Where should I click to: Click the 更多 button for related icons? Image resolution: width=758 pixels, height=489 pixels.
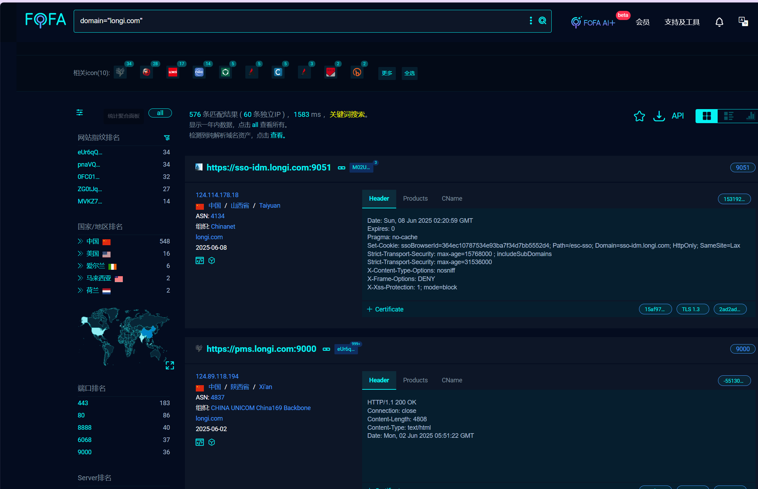tap(387, 73)
